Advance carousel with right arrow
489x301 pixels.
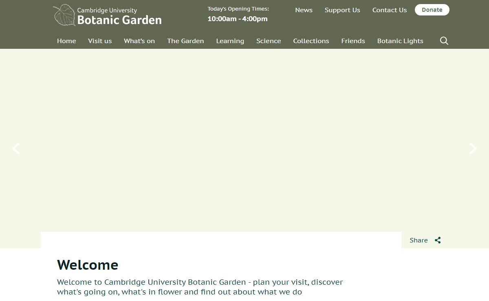473,148
